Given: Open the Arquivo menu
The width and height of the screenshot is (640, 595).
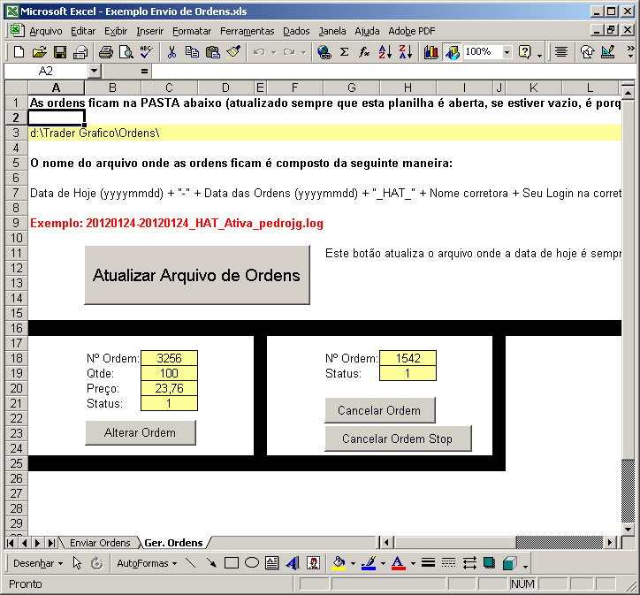Looking at the screenshot, I should [x=46, y=31].
